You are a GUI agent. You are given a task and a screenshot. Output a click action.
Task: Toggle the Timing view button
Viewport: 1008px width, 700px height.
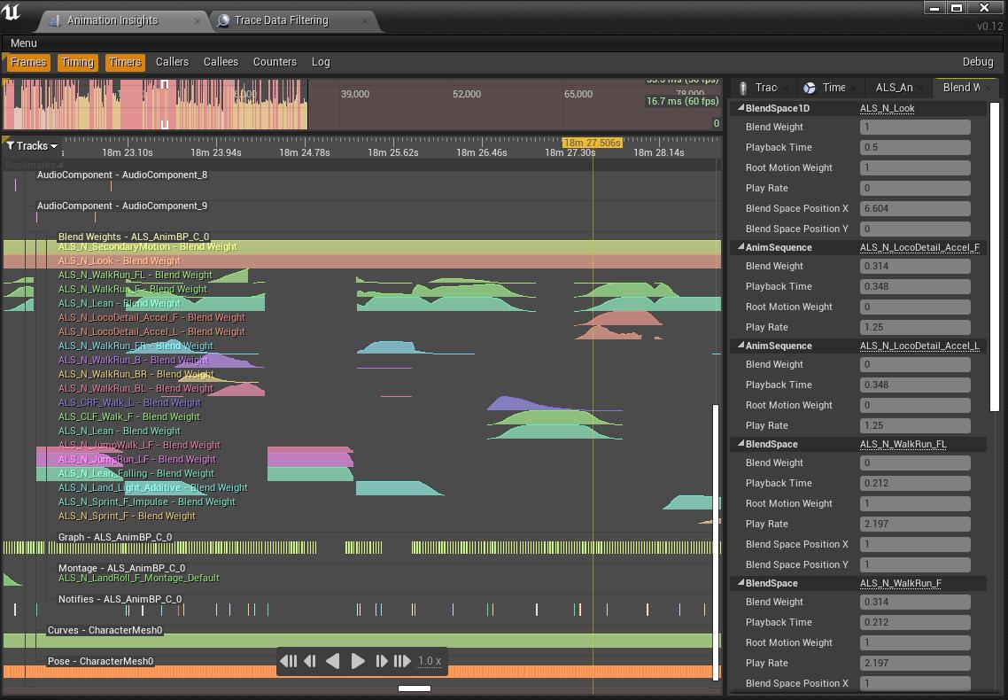(x=77, y=62)
